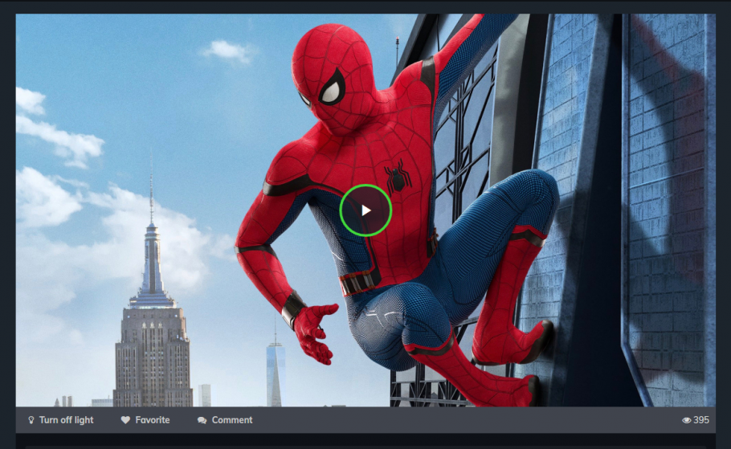Click the Spider-Man video poster thumbnail
Viewport: 731px width, 449px height.
click(365, 210)
